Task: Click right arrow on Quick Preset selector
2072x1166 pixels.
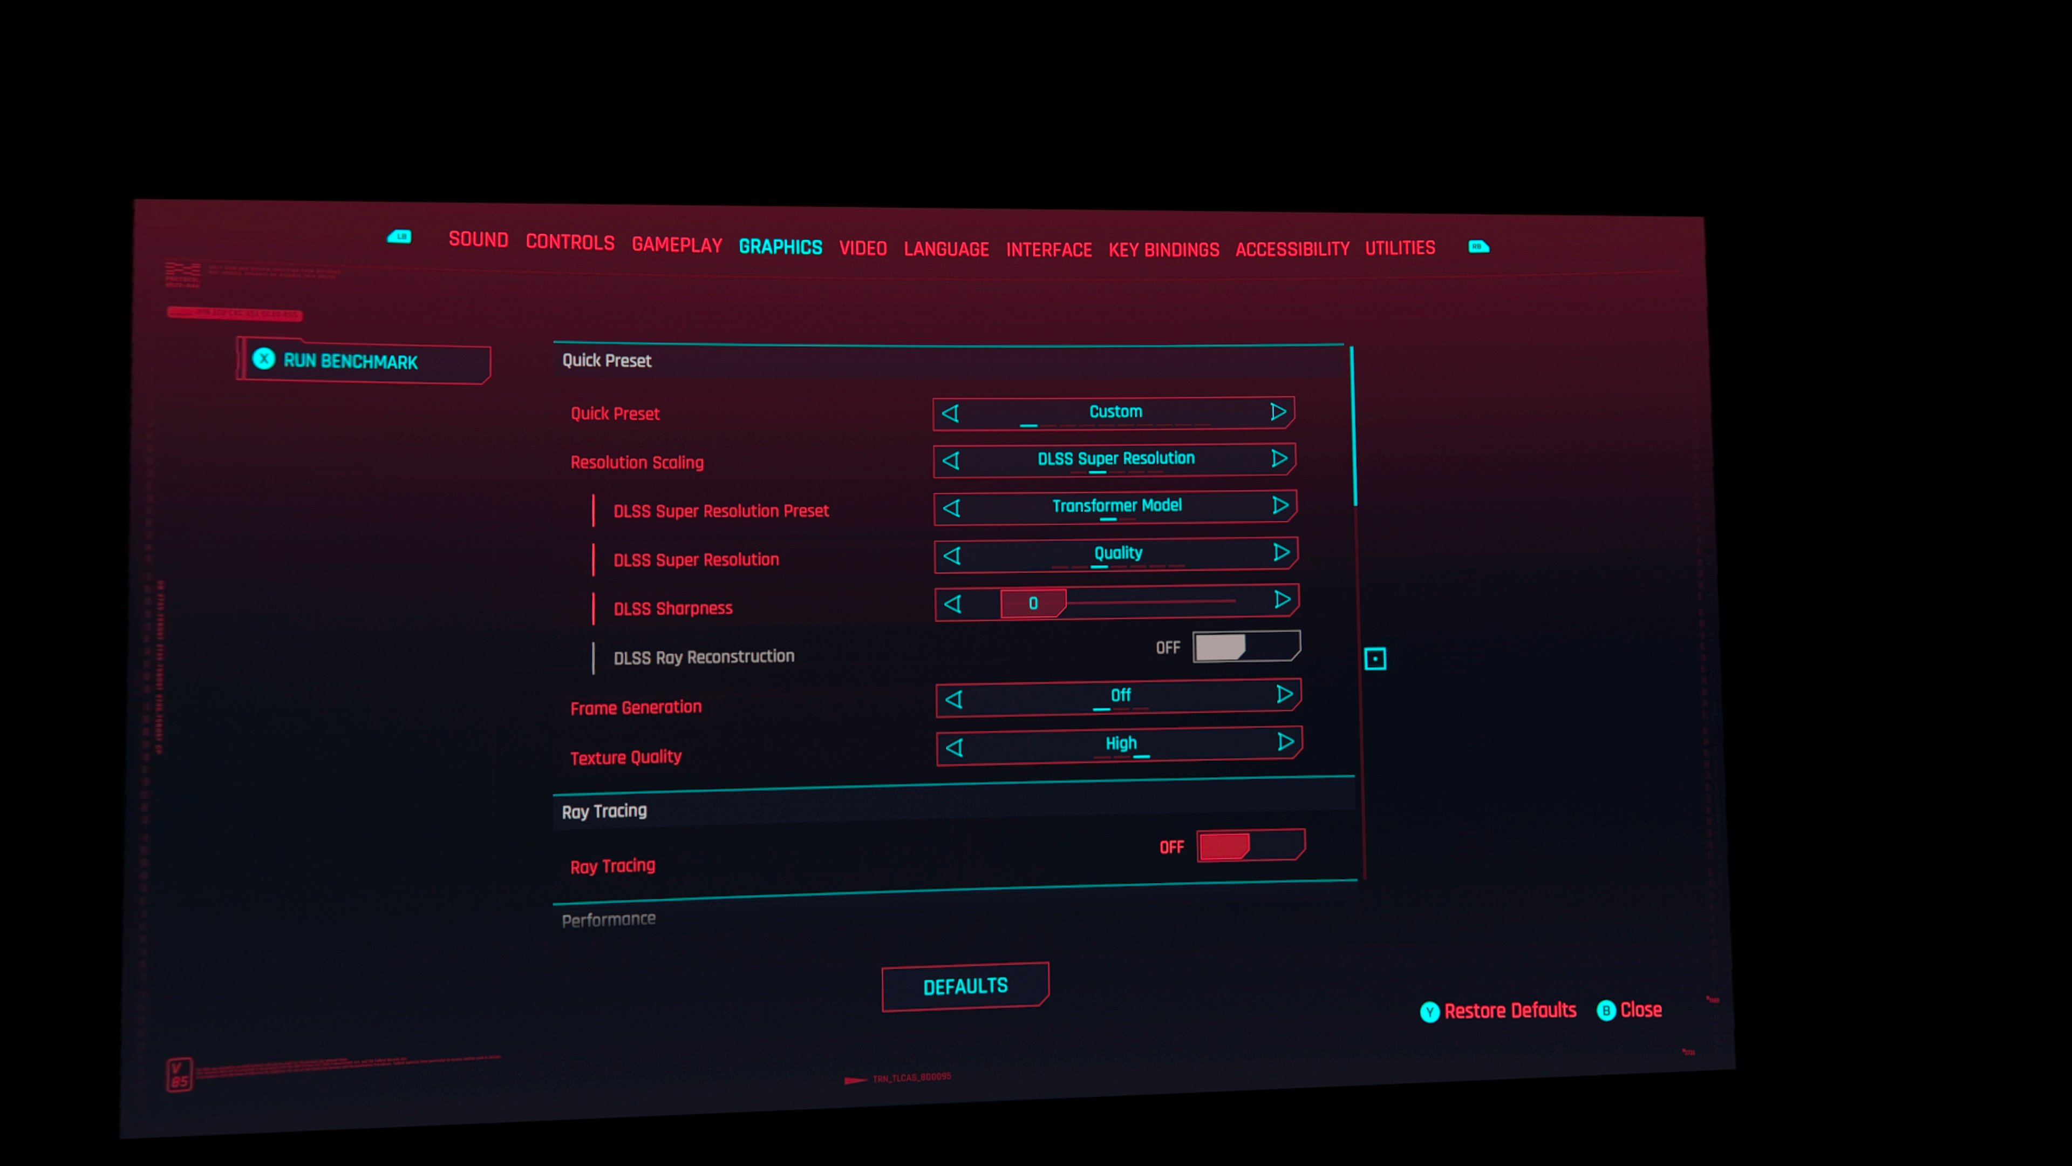Action: point(1277,412)
